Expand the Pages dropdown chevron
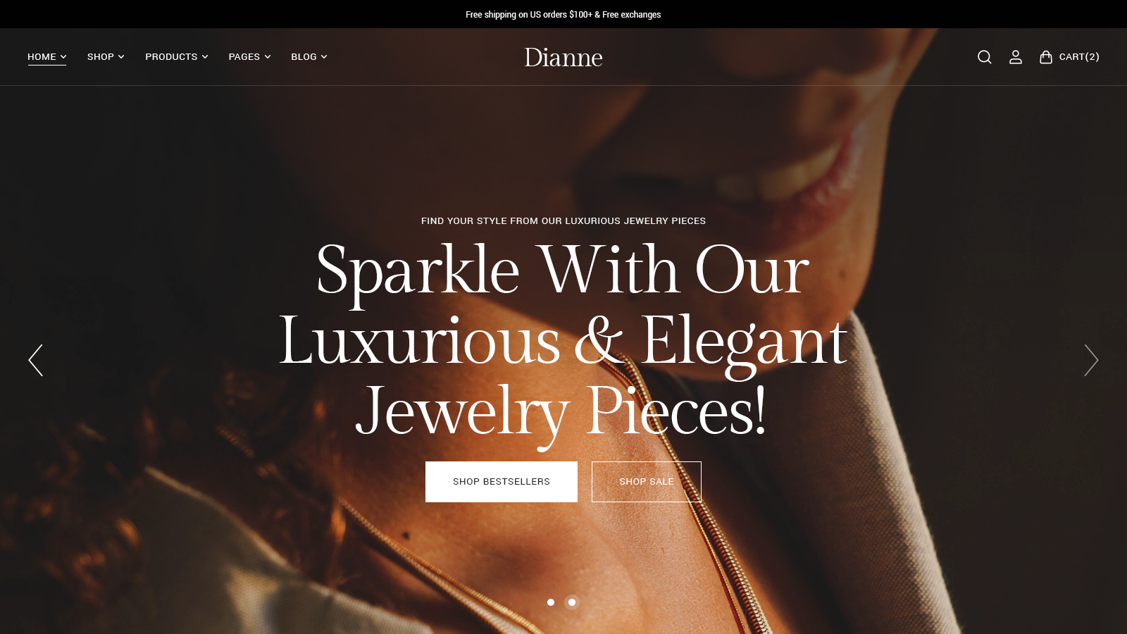This screenshot has width=1127, height=634. pos(268,57)
